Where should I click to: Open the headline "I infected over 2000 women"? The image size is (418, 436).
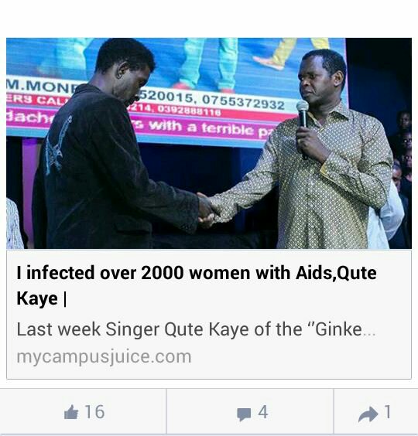[x=197, y=273]
